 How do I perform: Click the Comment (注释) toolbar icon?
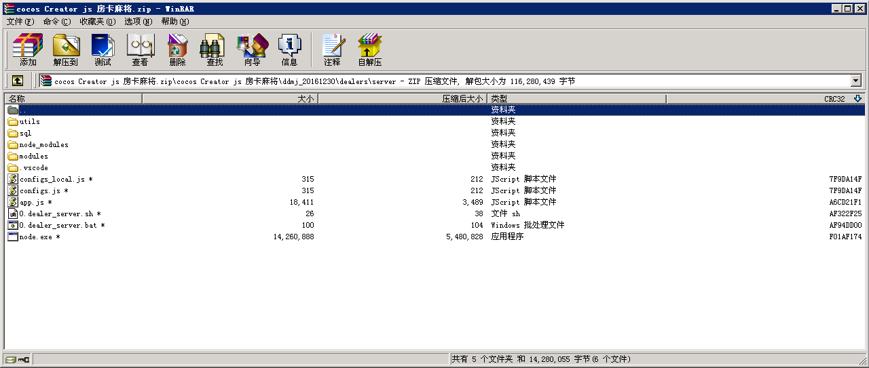(332, 50)
